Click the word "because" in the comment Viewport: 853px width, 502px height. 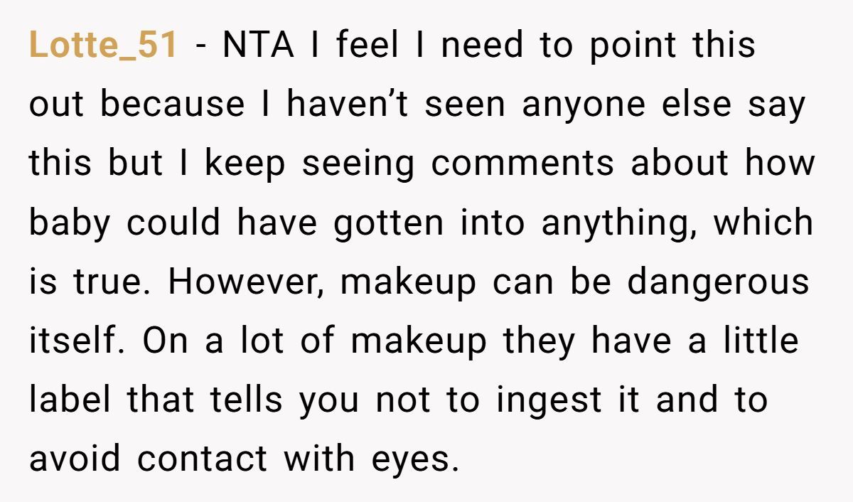[172, 105]
